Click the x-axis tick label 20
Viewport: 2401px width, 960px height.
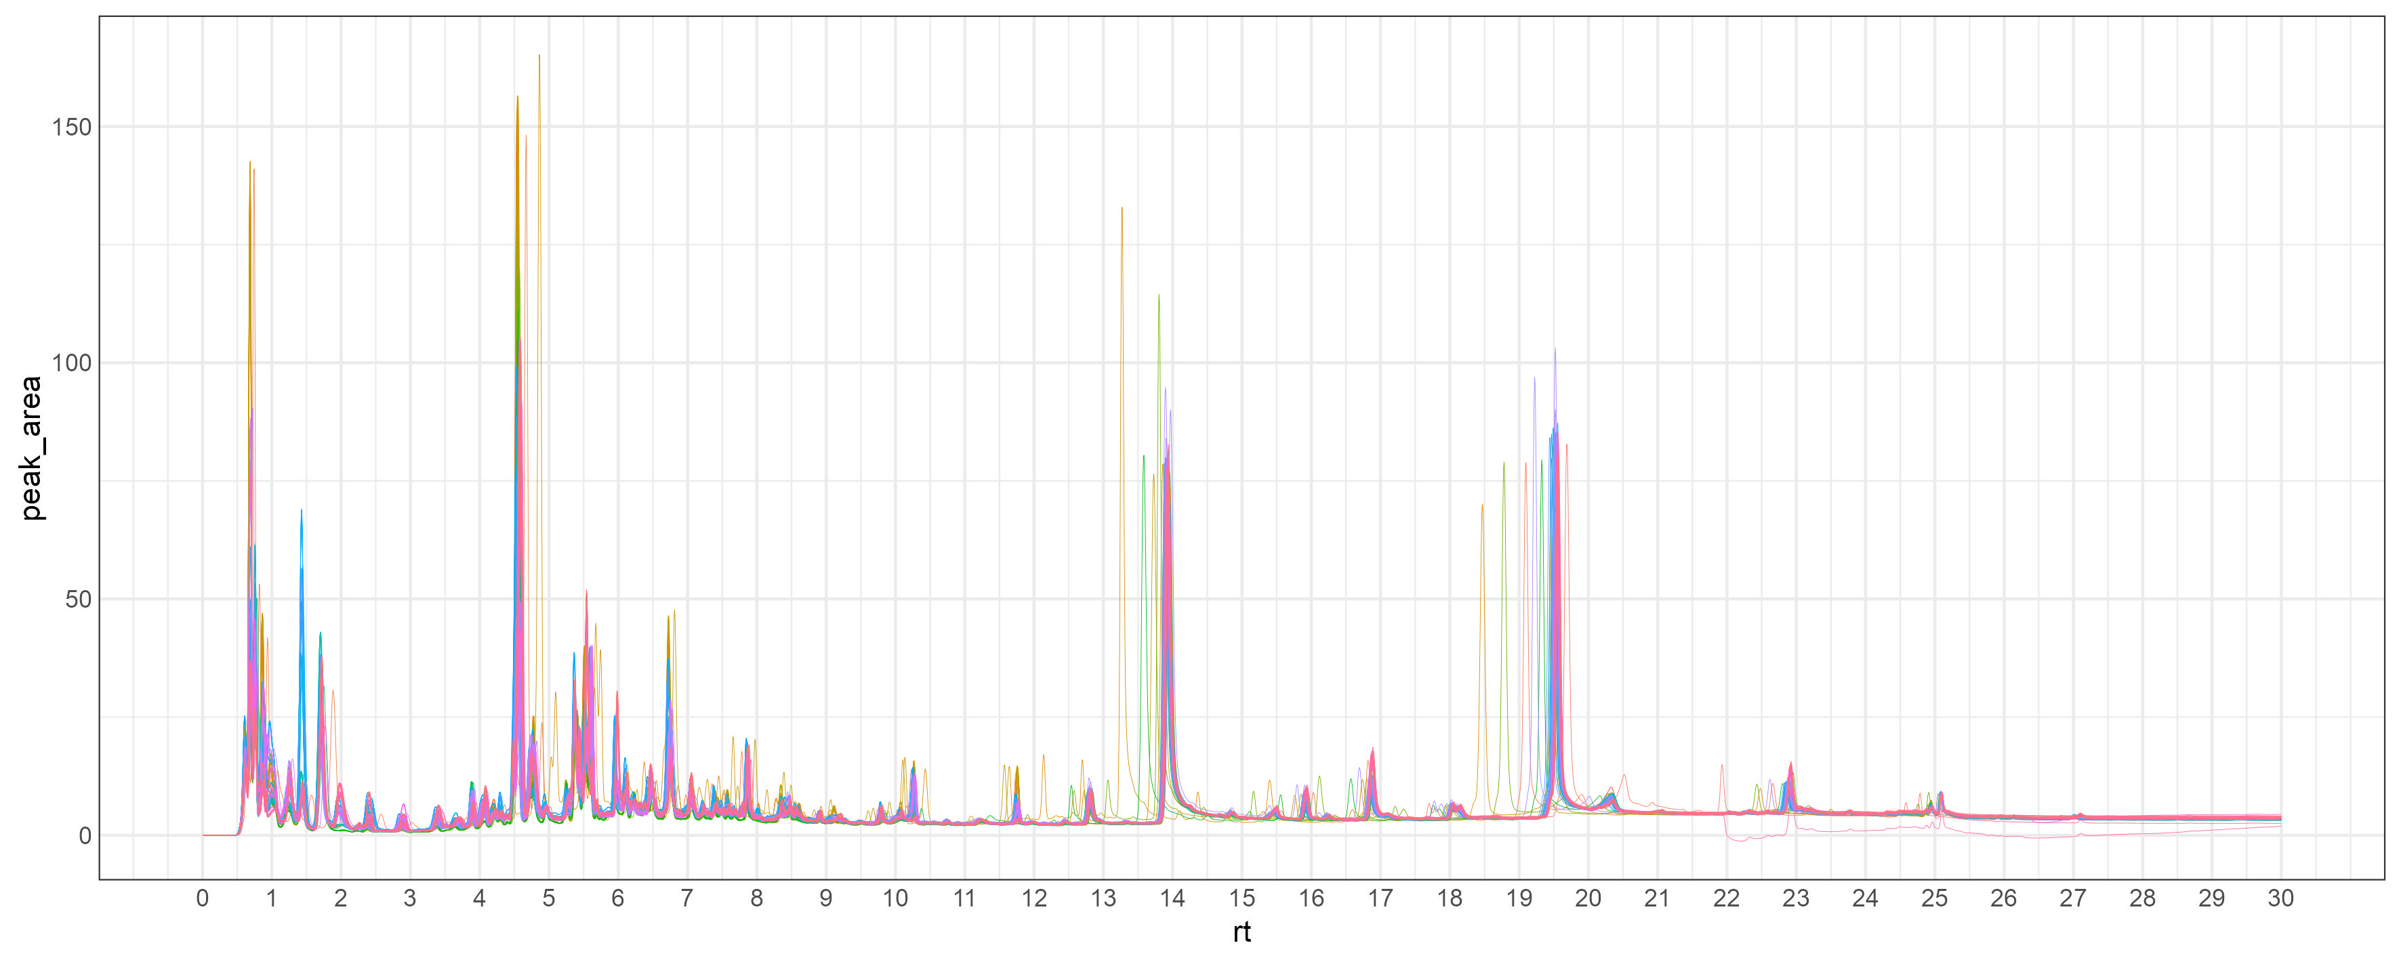pyautogui.click(x=1587, y=898)
